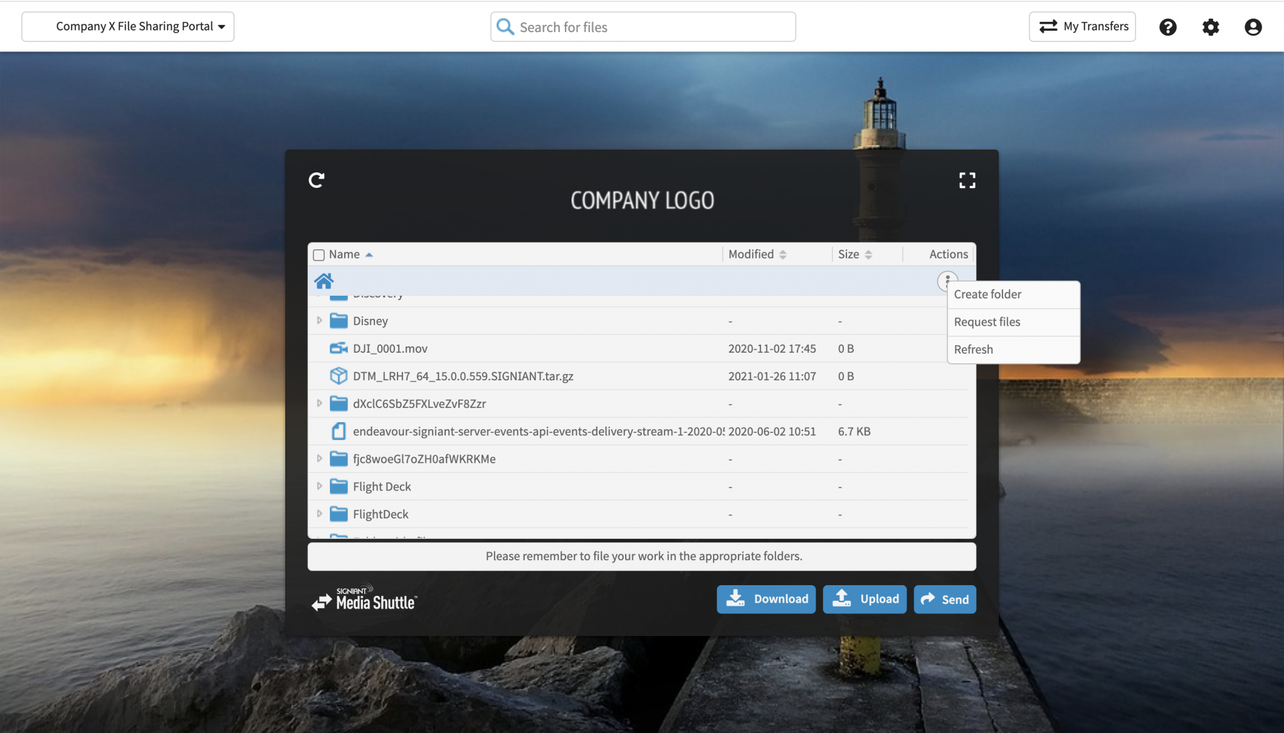Expand the Flight Deck folder arrow

coord(319,486)
